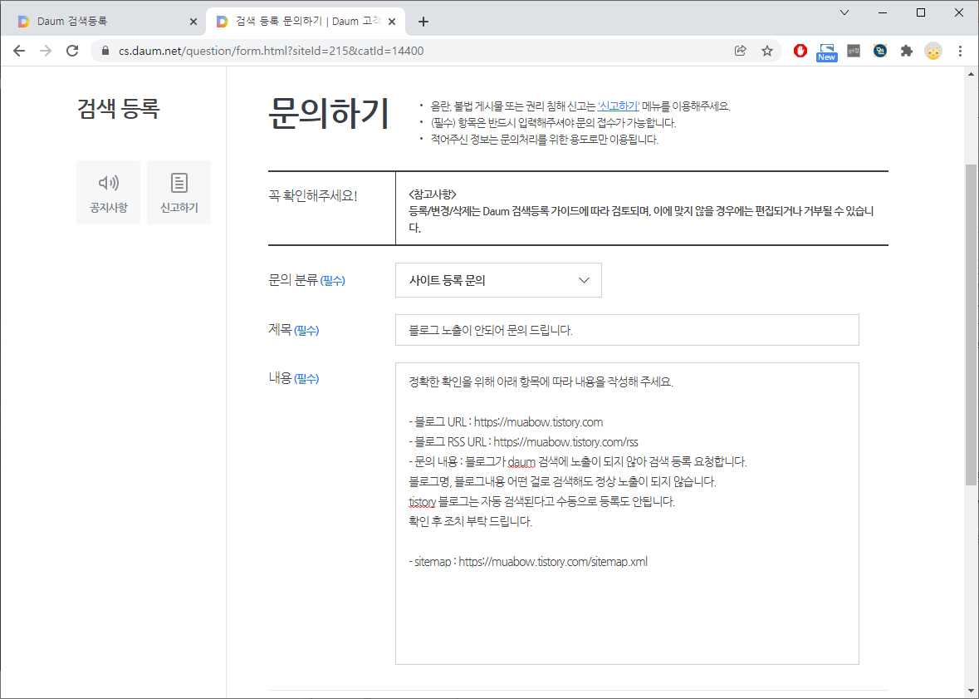Click the 꼭 확인해주세요! label

(313, 195)
